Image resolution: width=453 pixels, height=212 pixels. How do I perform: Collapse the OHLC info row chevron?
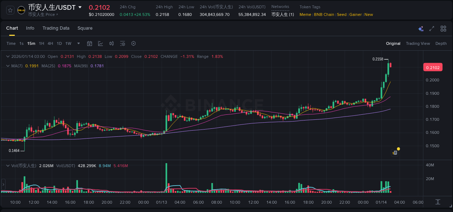[x=8, y=56]
